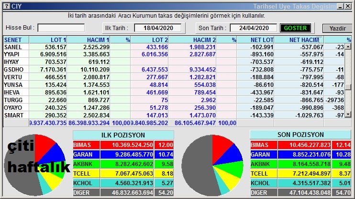Screen dimensions: 355x199
Task: Sort by the LOT 2 column header
Action: click(x=150, y=40)
